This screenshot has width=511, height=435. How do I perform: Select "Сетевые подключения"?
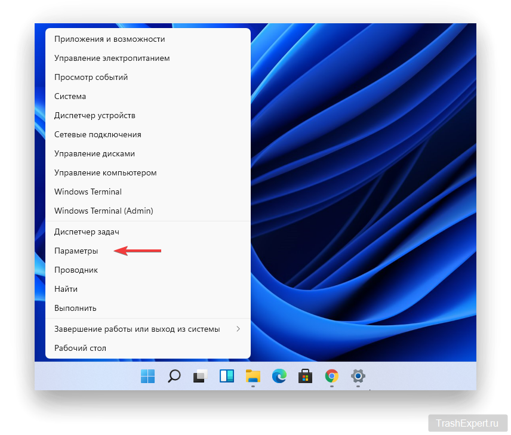[x=148, y=135]
